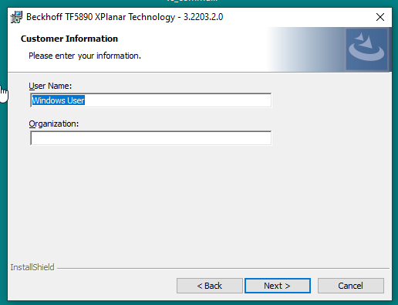Cancel the installation
Image resolution: width=398 pixels, height=305 pixels.
351,286
